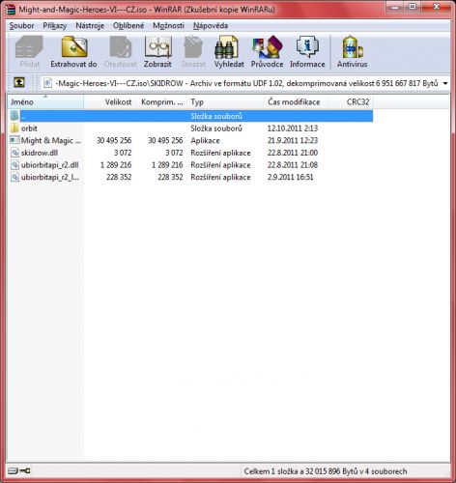The height and width of the screenshot is (483, 456).
Task: Open the Nástroje menu
Action: (x=90, y=25)
